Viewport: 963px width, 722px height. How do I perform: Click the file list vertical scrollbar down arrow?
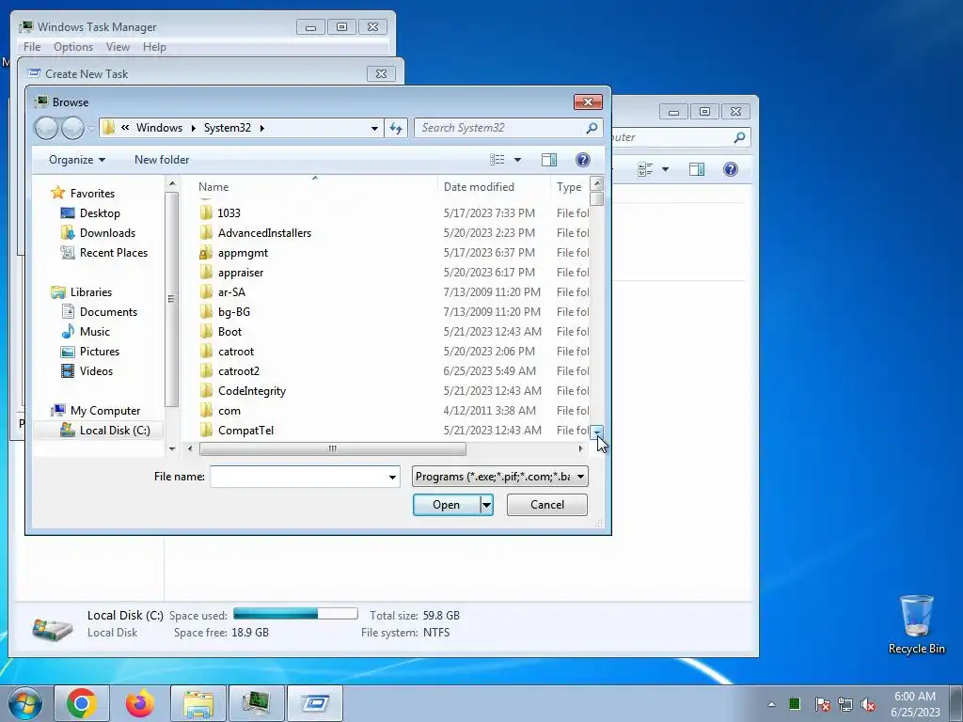click(596, 432)
